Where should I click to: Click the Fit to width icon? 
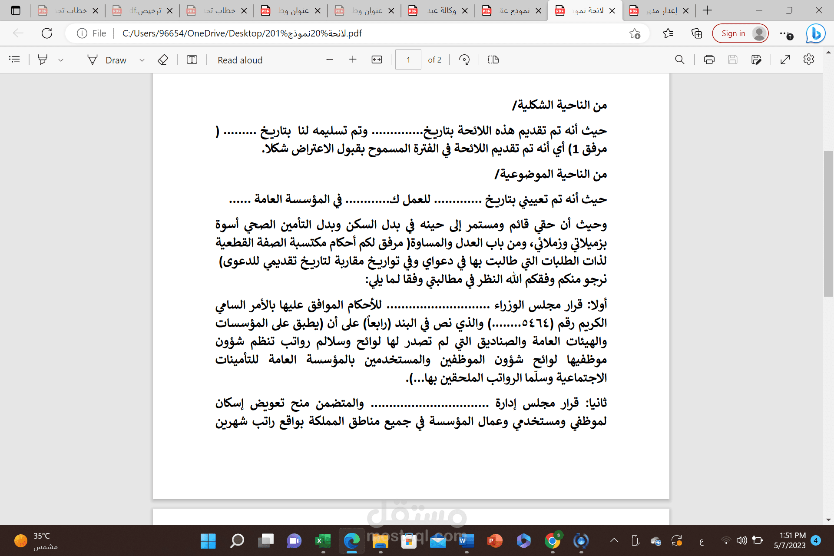377,60
